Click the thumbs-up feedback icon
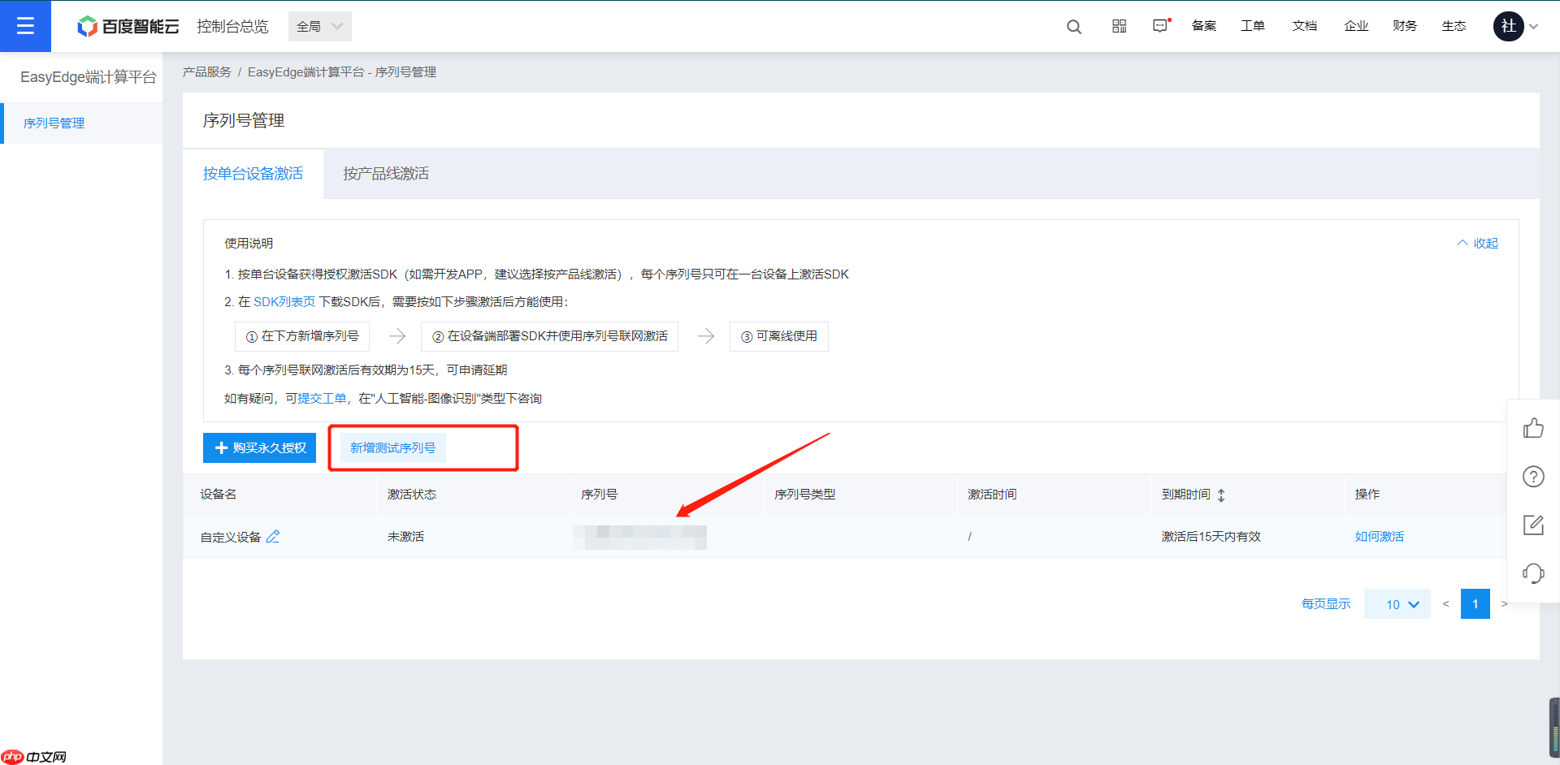This screenshot has width=1560, height=765. coord(1533,427)
